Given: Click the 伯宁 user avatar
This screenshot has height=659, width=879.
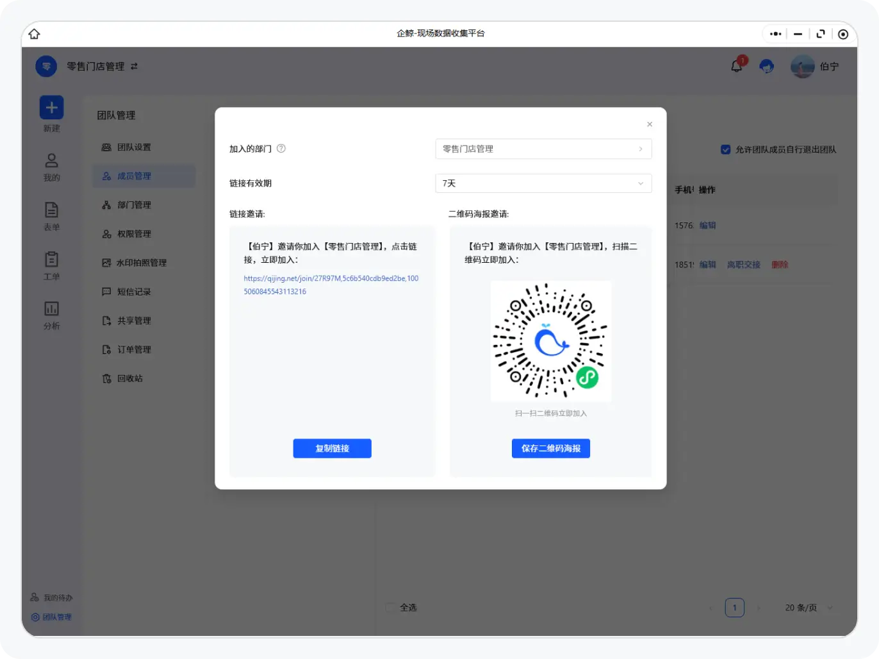Looking at the screenshot, I should tap(802, 66).
